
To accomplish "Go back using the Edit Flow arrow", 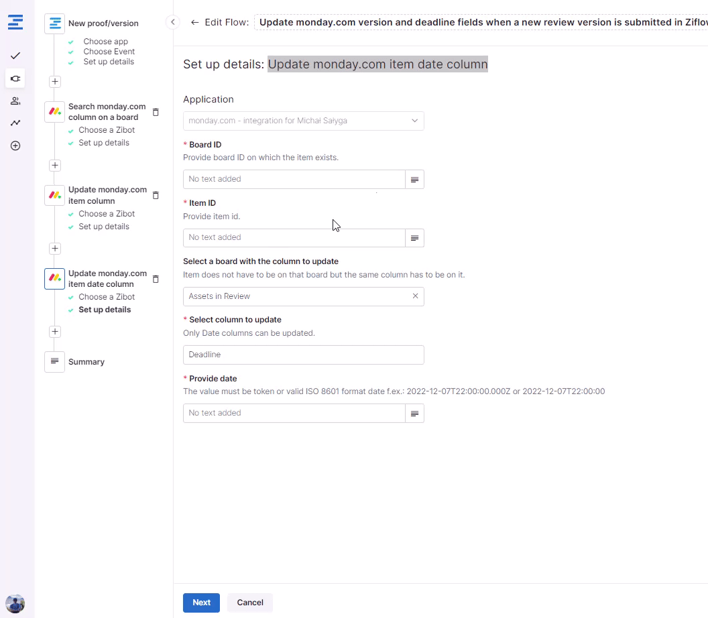I will tap(194, 23).
